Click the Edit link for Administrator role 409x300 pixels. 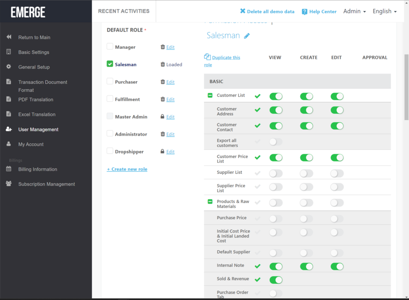[x=170, y=134]
